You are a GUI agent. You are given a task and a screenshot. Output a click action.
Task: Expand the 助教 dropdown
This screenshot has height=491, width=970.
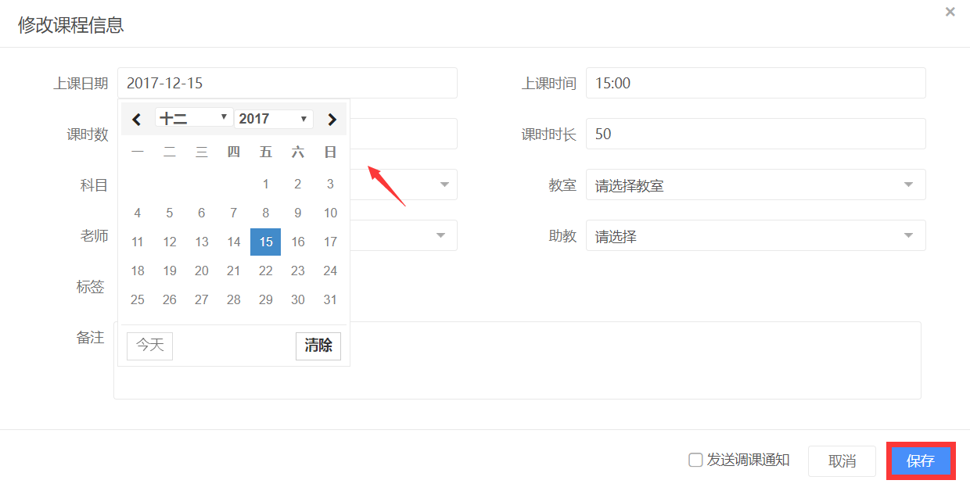click(x=756, y=236)
